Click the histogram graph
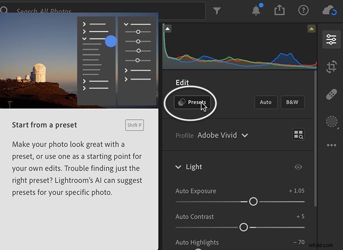Viewport: 343px width, 250px height. pyautogui.click(x=240, y=47)
